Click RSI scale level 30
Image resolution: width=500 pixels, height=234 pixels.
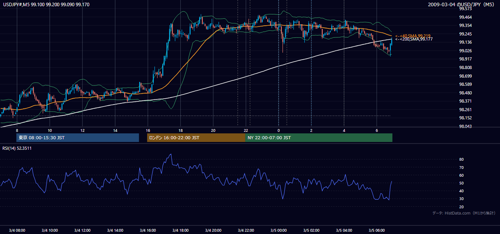tap(462, 199)
